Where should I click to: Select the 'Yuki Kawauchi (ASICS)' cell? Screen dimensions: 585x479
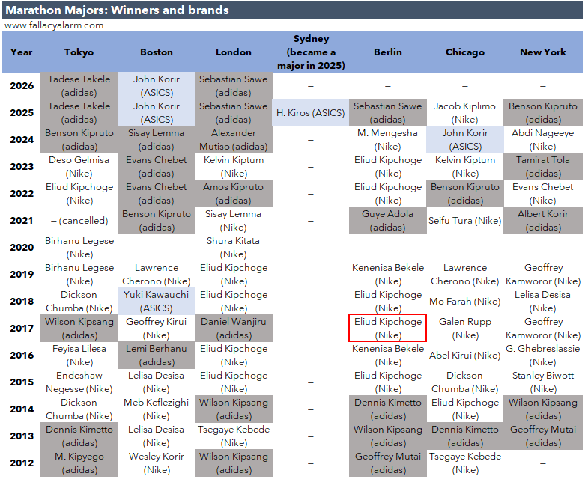(x=157, y=301)
